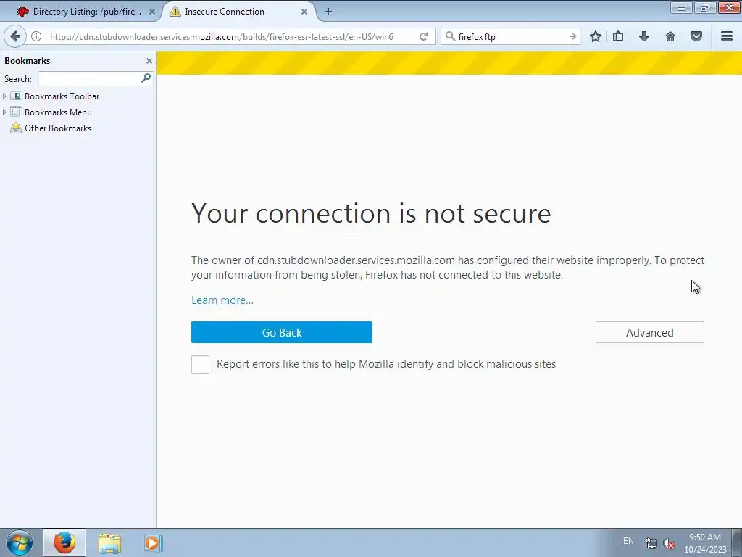Click the network tray icon
This screenshot has height=557, width=742.
[x=651, y=543]
